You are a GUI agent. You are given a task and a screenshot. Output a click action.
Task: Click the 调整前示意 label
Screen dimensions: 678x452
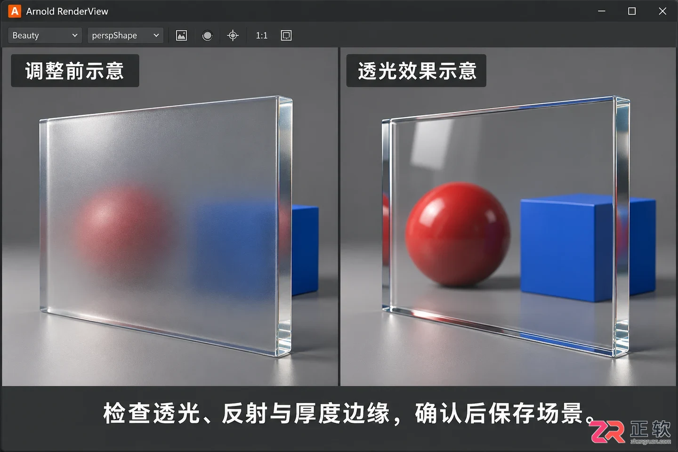tap(75, 71)
